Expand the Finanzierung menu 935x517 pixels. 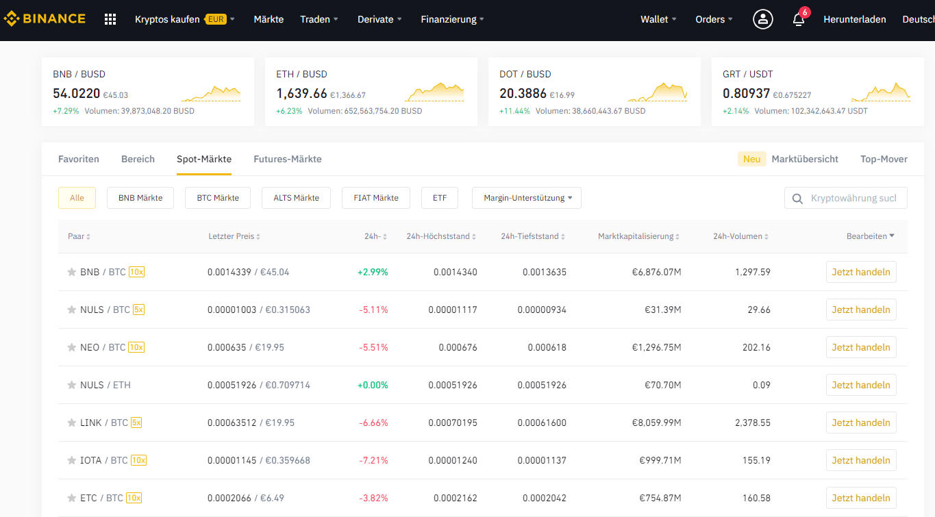(x=453, y=19)
